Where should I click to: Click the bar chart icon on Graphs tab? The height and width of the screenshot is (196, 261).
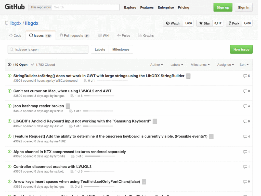click(x=140, y=35)
